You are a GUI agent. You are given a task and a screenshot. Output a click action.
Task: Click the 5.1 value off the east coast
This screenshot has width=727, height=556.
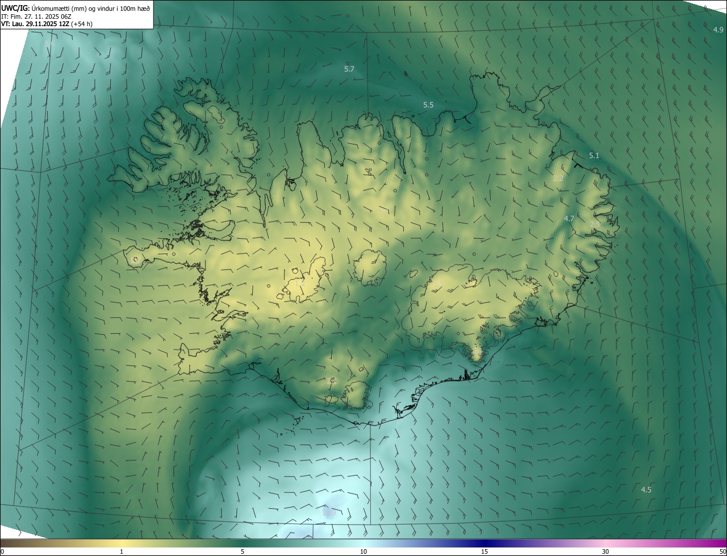(x=594, y=155)
